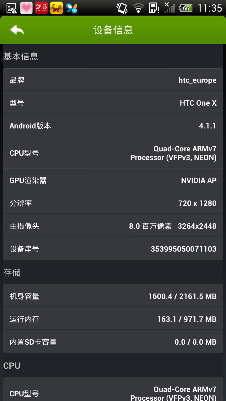Image resolution: width=226 pixels, height=401 pixels.
Task: Tap the Wi-Fi signal status icon
Action: point(138,8)
